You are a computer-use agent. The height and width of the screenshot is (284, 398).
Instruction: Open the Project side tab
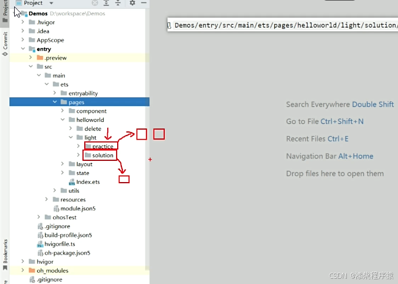pyautogui.click(x=5, y=11)
